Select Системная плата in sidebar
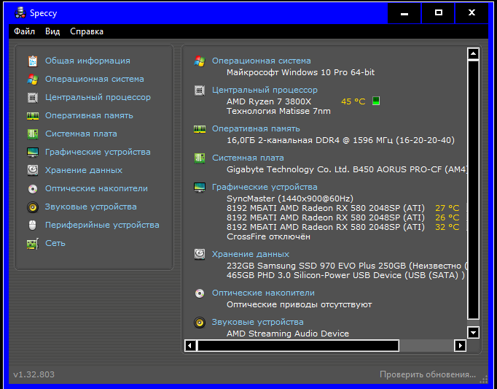497x389 pixels. (x=81, y=134)
